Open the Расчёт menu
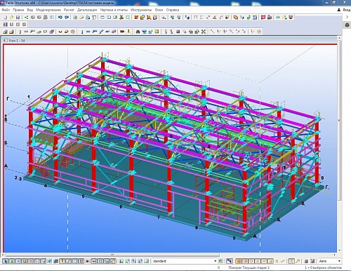351x271 pixels. [69, 10]
